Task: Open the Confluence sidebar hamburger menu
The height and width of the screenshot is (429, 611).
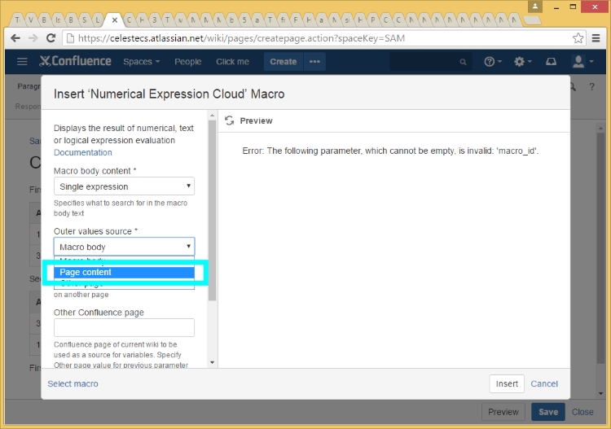Action: click(22, 62)
